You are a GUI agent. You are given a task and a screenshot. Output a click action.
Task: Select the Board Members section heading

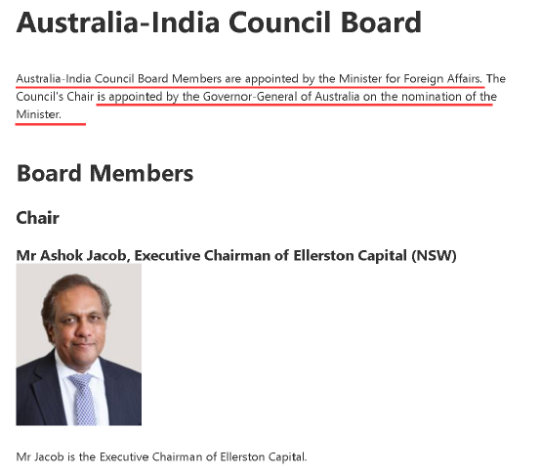[x=104, y=173]
